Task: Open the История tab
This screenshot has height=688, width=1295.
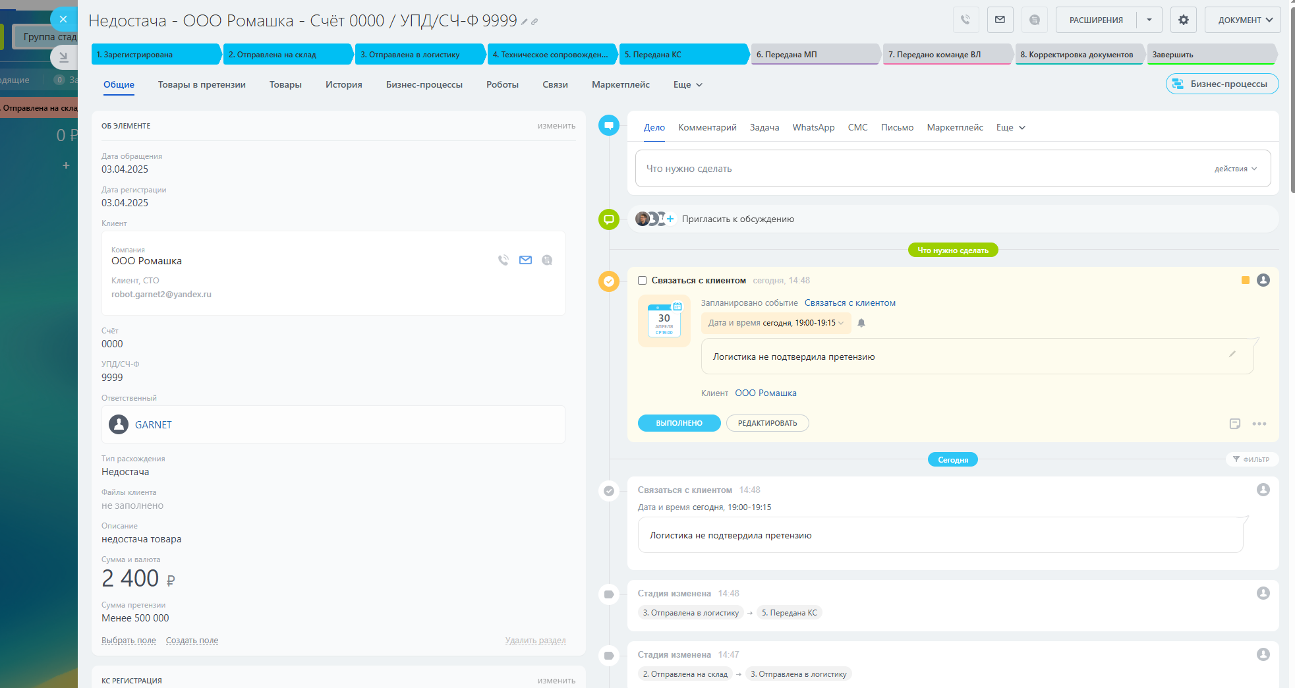Action: 344,84
